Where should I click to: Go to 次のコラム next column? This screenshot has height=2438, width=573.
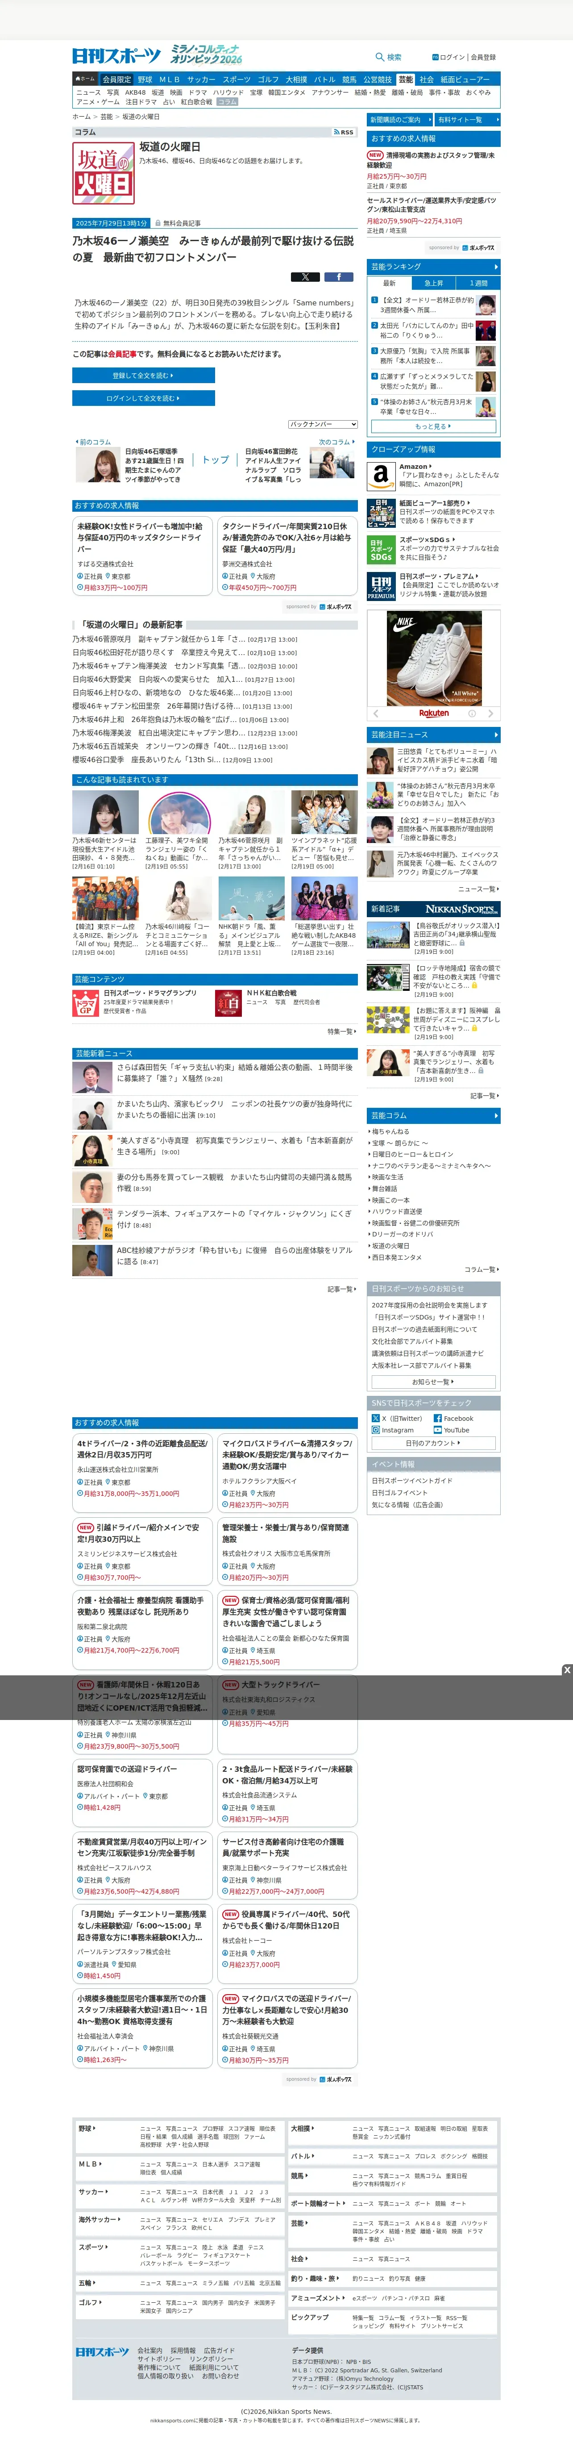coord(336,442)
